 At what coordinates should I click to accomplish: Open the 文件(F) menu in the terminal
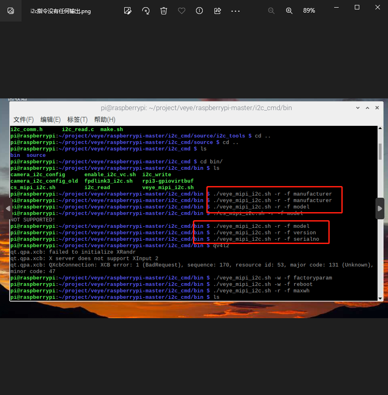(23, 120)
